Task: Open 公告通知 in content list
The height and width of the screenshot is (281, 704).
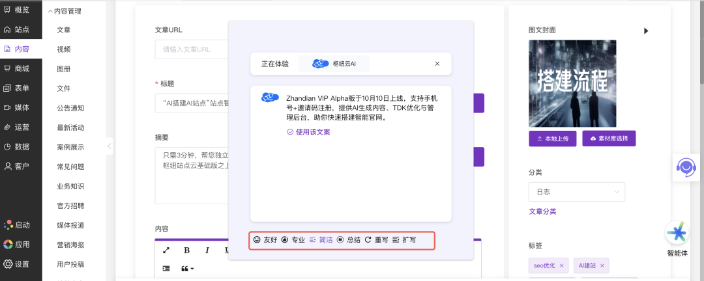Action: click(70, 108)
